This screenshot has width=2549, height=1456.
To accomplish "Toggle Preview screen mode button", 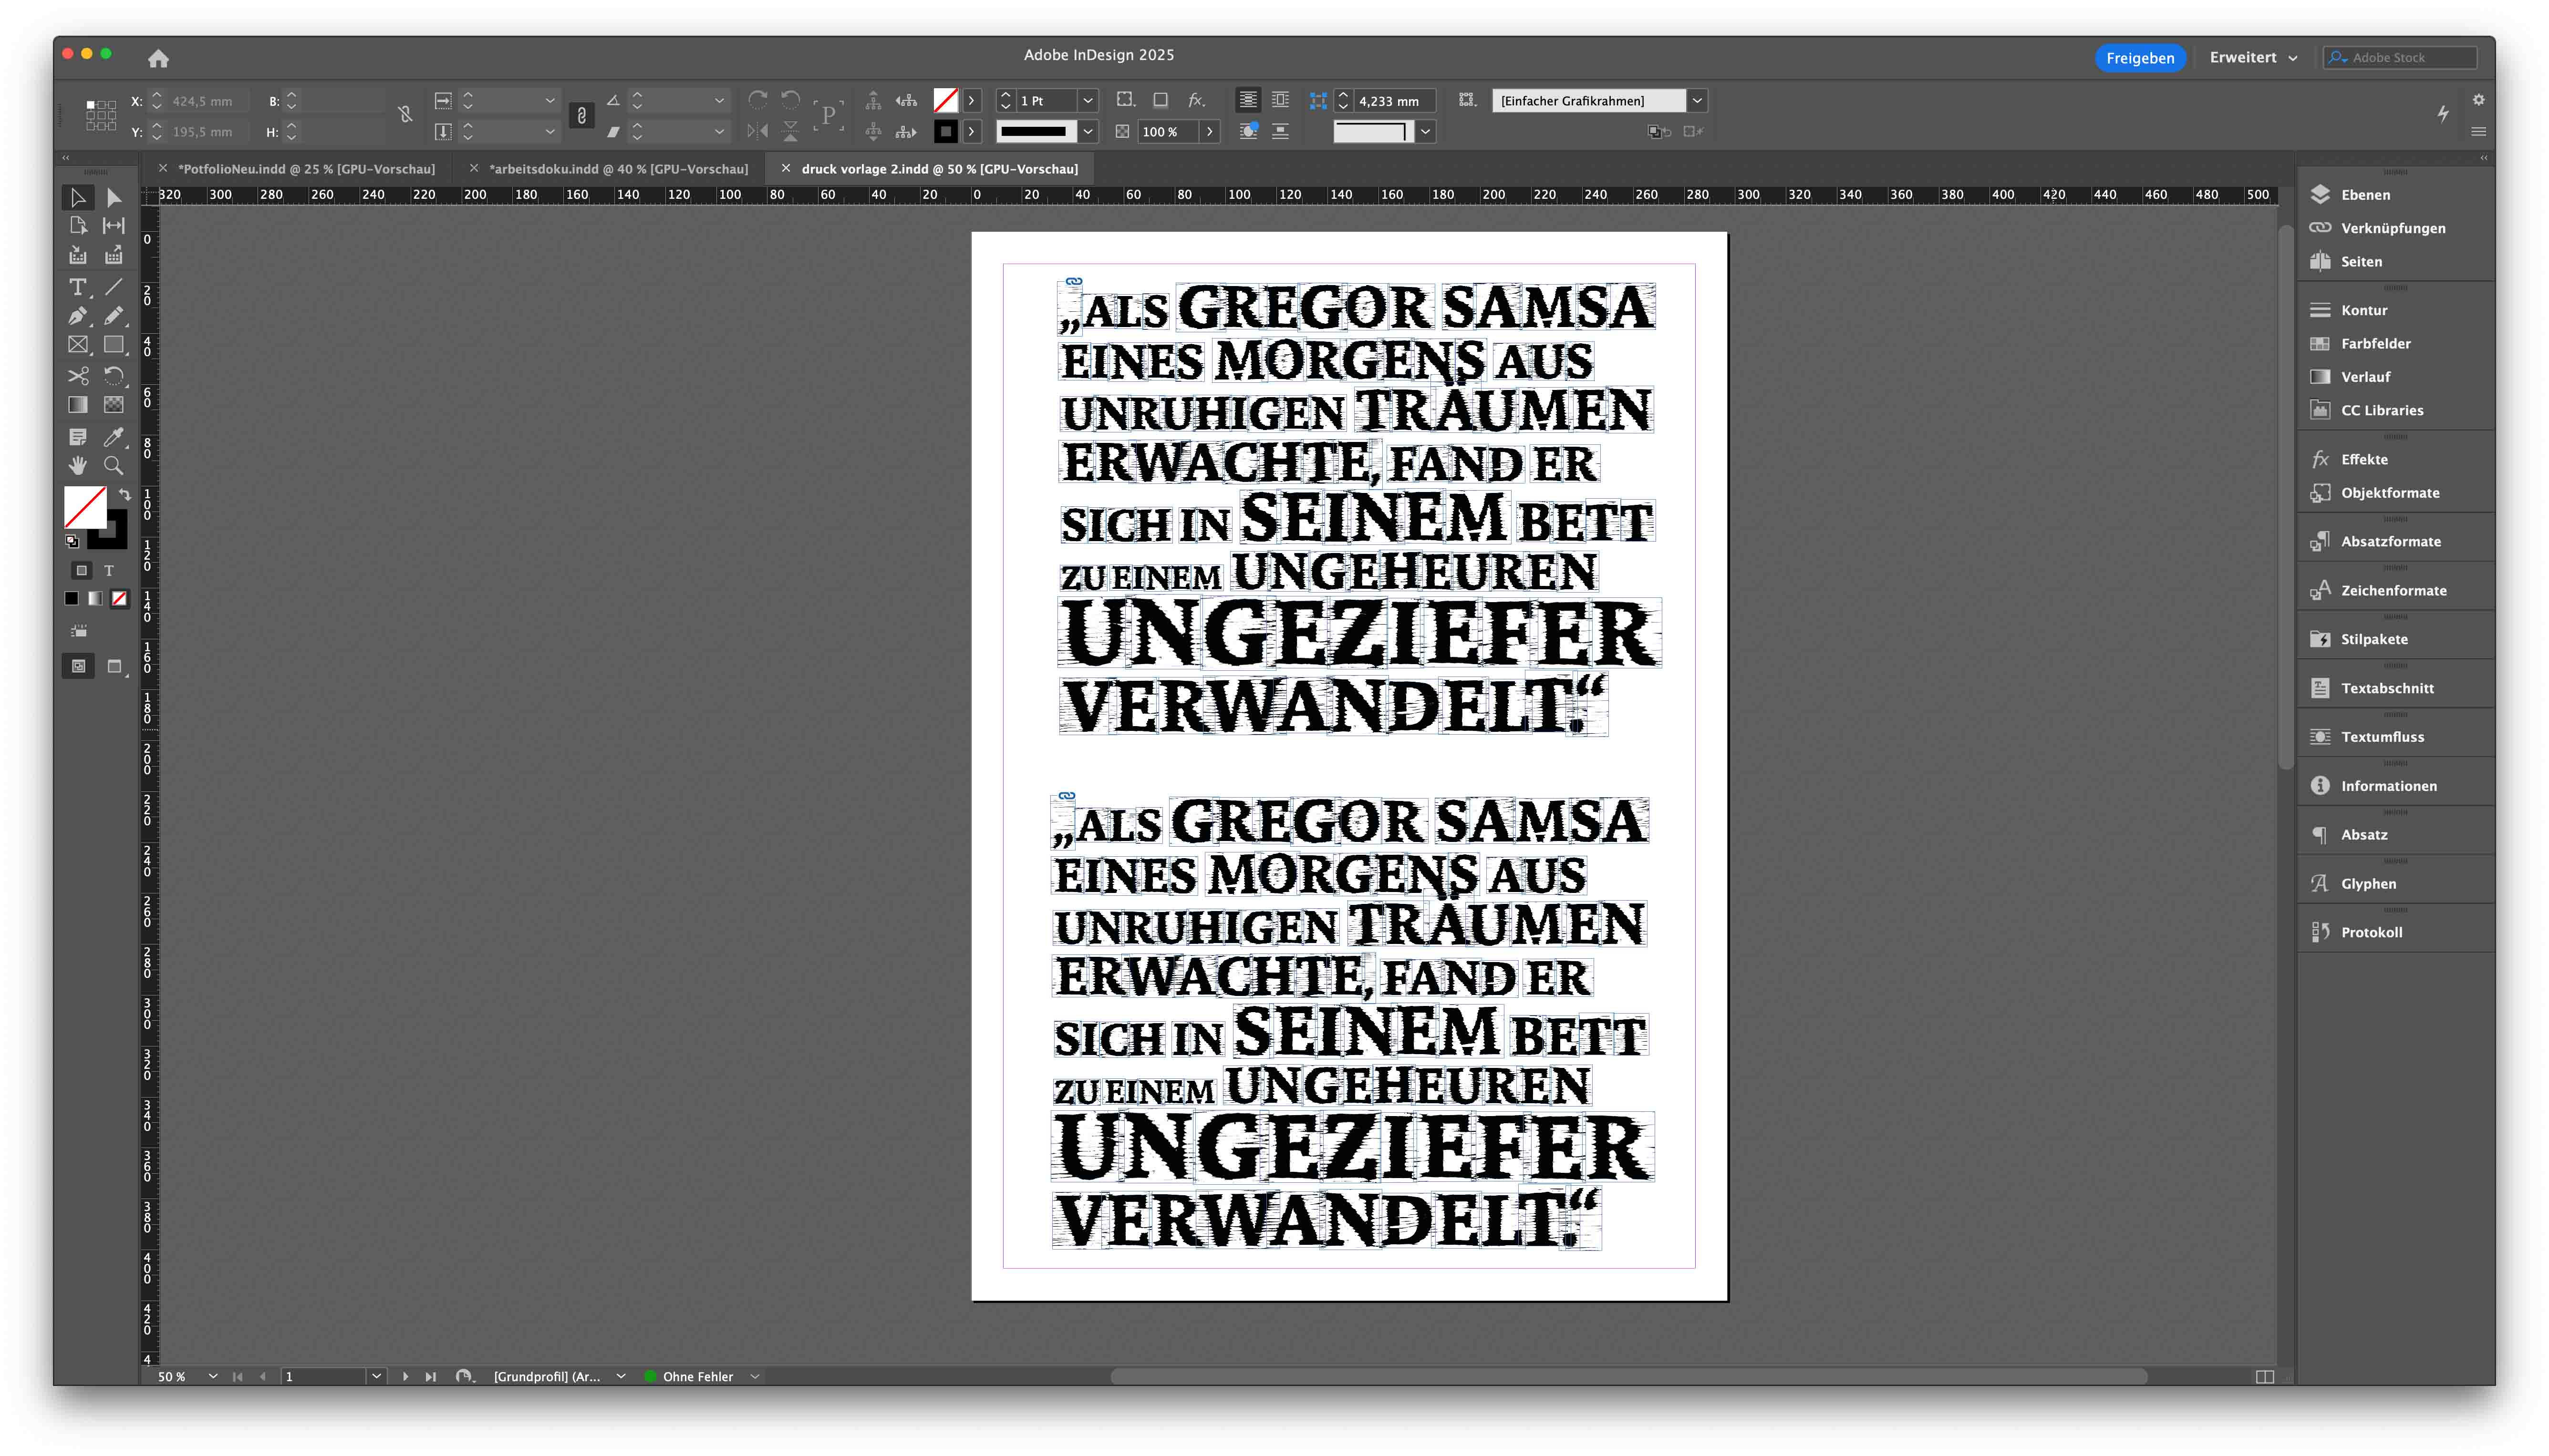I will [115, 666].
